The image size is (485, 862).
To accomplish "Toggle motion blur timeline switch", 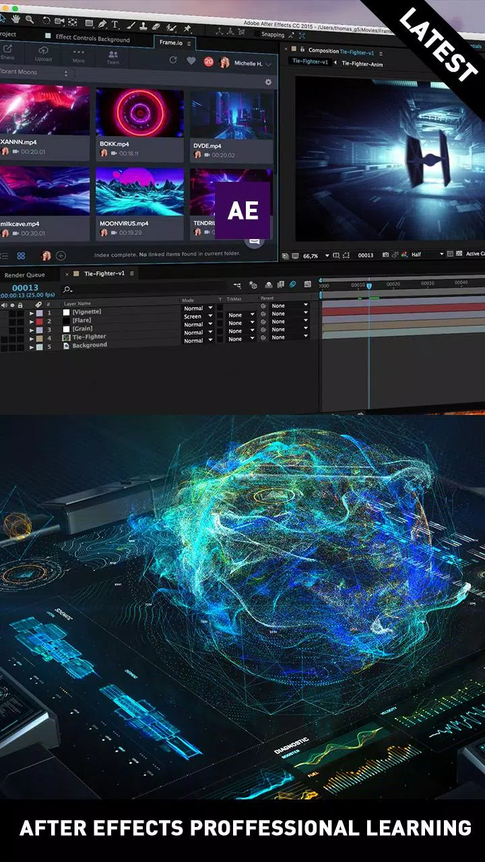I will (293, 285).
